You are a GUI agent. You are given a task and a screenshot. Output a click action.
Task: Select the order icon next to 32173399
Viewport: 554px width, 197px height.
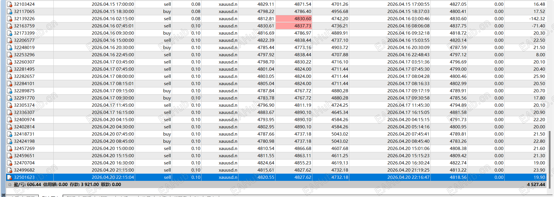click(x=10, y=33)
